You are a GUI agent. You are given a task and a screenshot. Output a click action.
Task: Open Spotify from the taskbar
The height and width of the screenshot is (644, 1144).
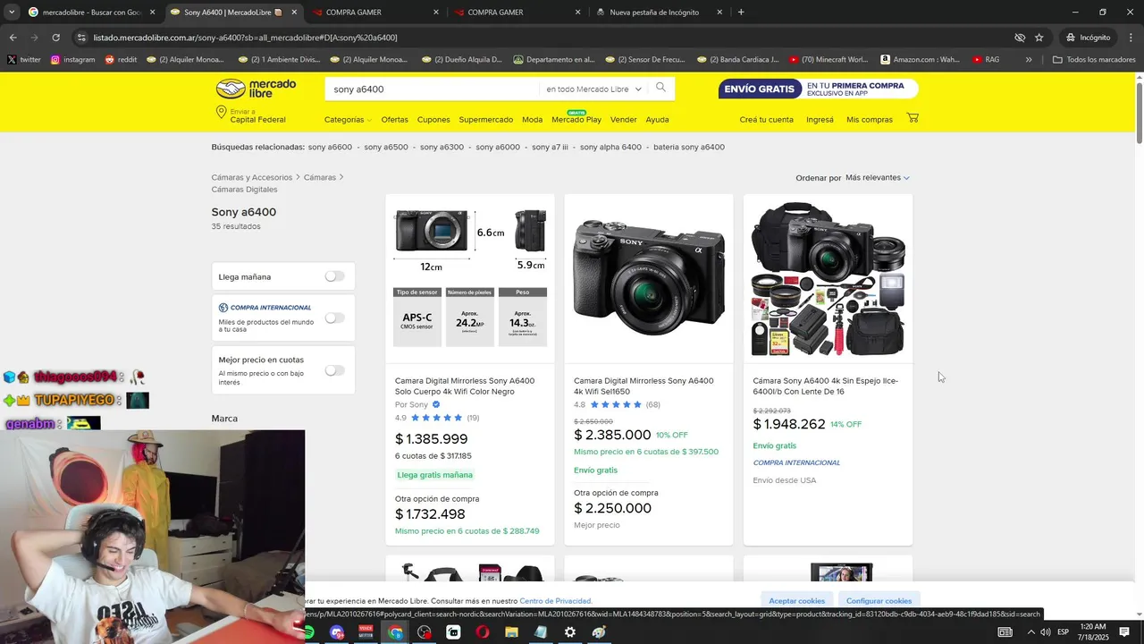[308, 632]
